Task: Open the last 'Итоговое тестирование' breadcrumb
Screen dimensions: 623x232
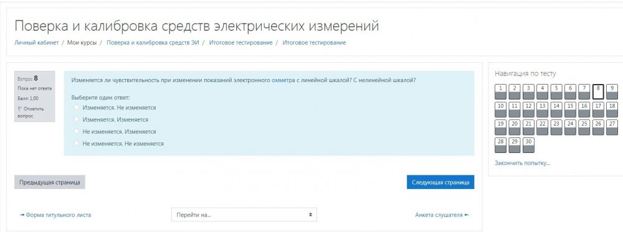Action: point(314,42)
